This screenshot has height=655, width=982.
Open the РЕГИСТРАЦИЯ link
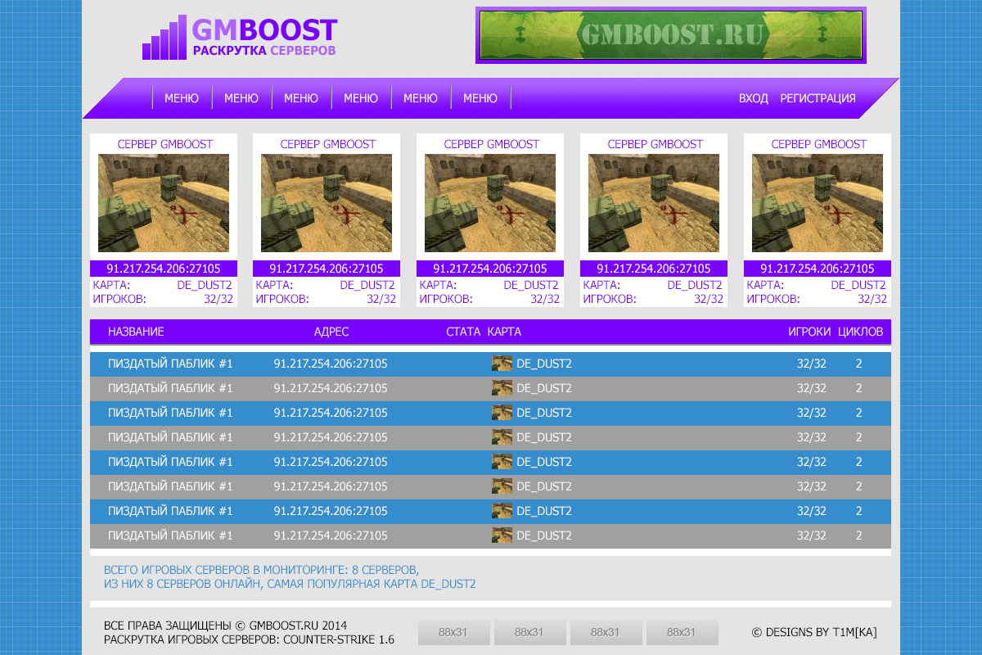point(818,98)
